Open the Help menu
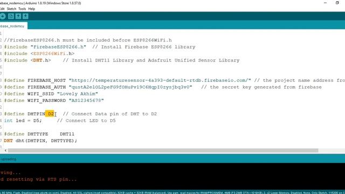Image resolution: width=345 pixels, height=194 pixels. pyautogui.click(x=32, y=9)
